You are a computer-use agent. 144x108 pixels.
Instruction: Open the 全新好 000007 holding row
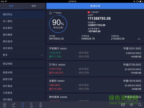click(95, 85)
